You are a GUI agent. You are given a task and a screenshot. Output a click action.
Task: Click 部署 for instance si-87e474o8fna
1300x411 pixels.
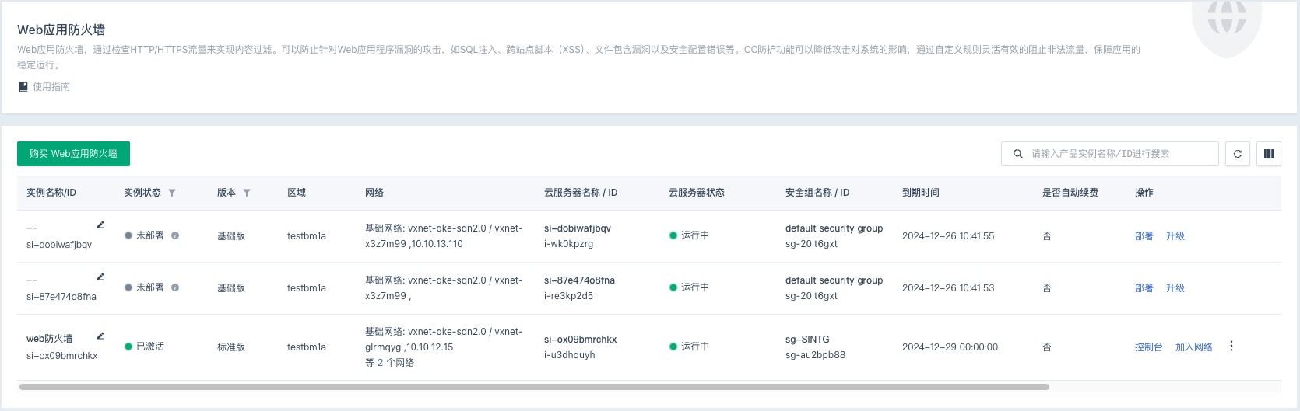1144,288
